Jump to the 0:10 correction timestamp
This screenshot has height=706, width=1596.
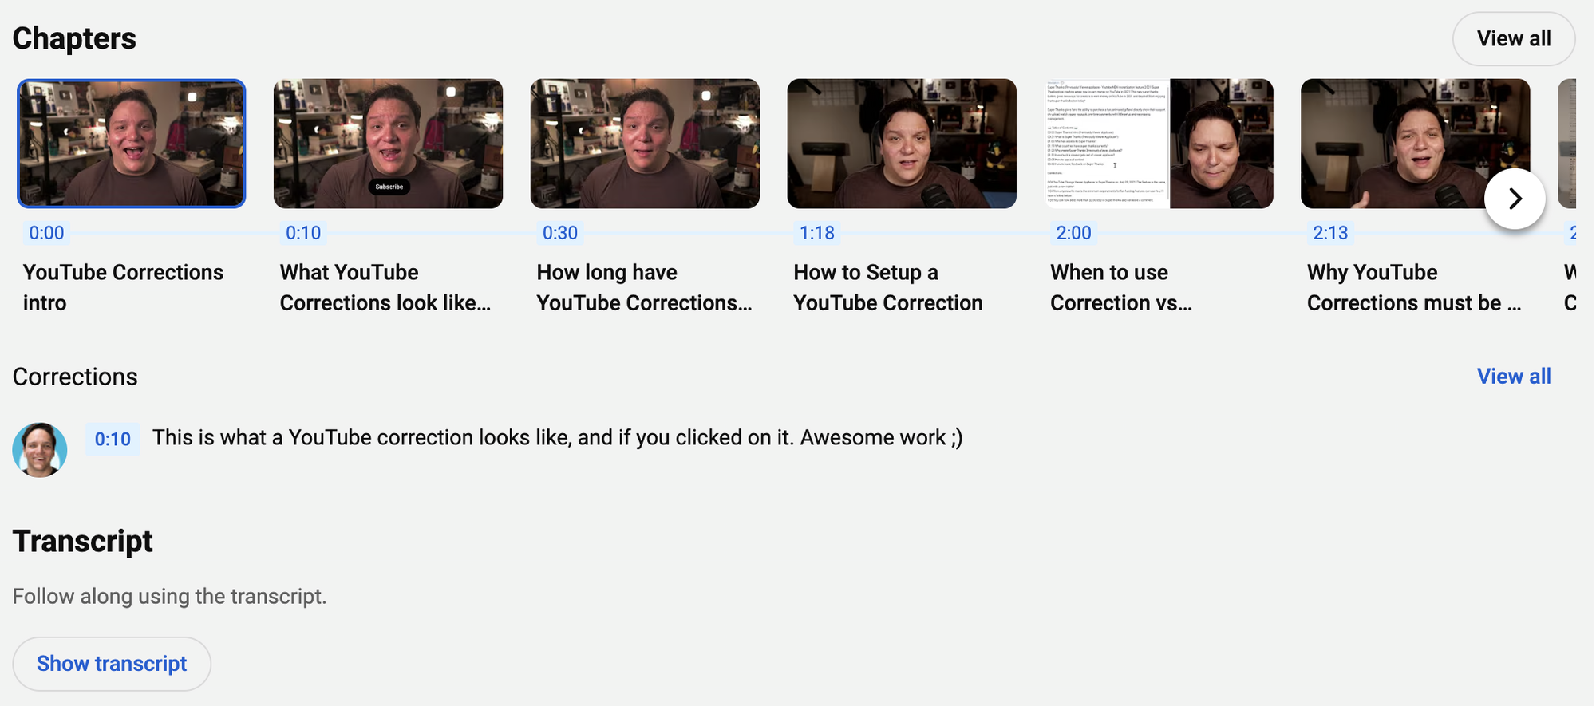pyautogui.click(x=113, y=439)
